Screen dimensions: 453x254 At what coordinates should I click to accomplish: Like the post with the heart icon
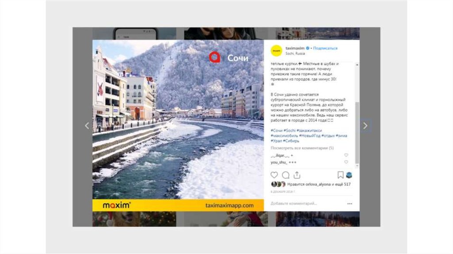(274, 175)
